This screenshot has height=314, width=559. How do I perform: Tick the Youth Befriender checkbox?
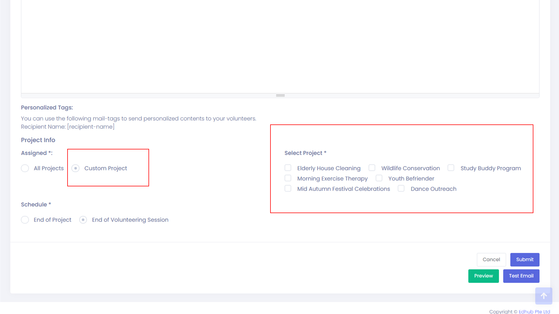(x=379, y=178)
